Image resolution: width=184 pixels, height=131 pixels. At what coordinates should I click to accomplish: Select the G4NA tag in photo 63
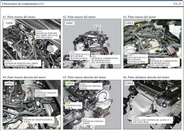coord(129,23)
